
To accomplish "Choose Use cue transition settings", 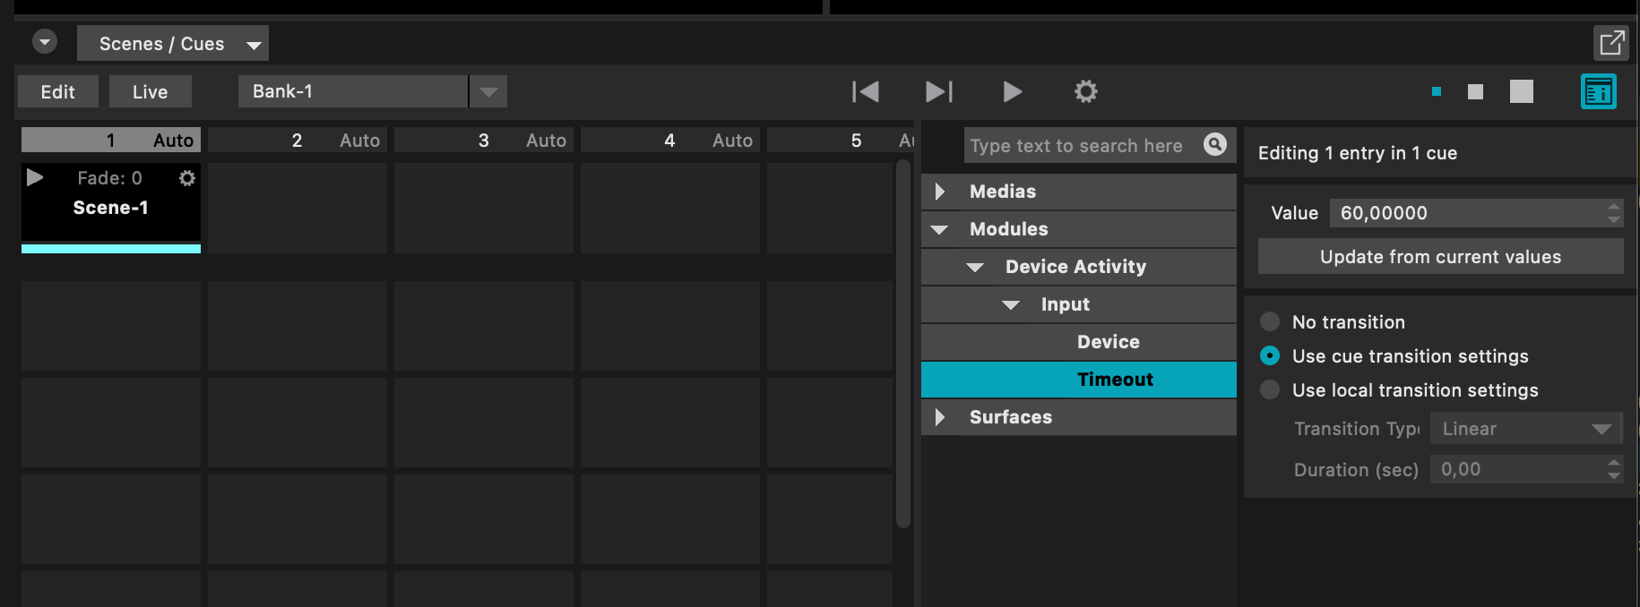I will pos(1270,355).
